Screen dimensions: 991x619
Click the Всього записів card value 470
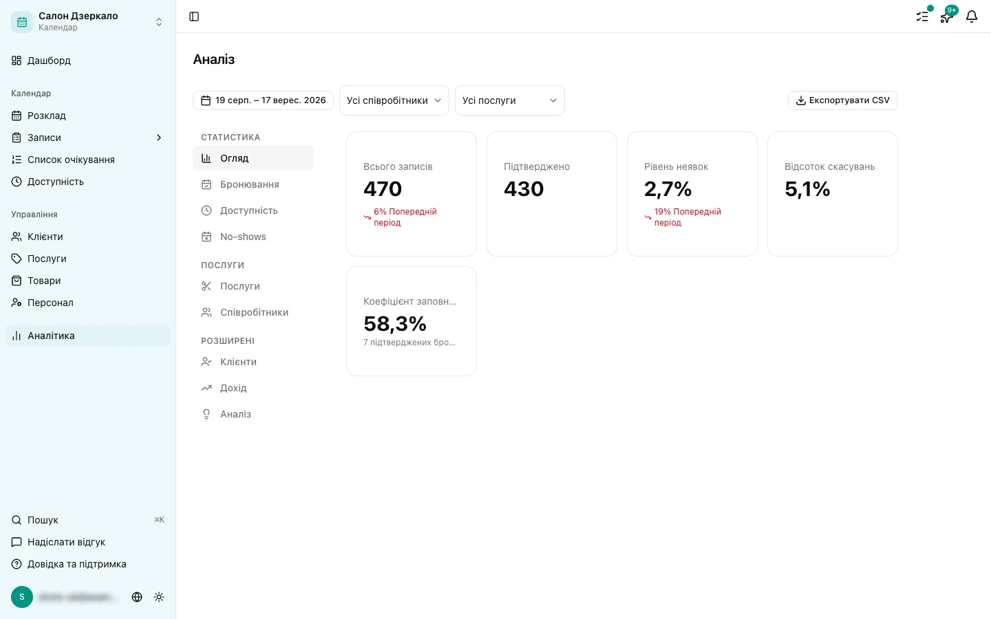click(x=383, y=189)
